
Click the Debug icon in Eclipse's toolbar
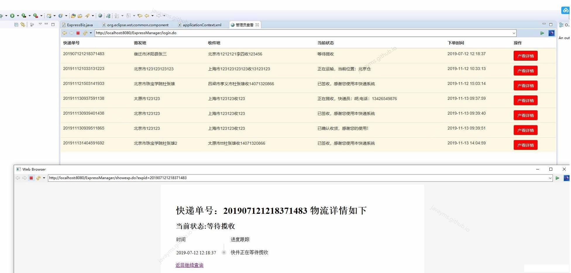[2, 15]
